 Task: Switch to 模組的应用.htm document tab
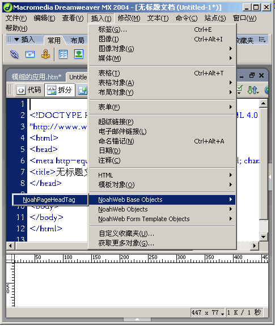pyautogui.click(x=37, y=77)
